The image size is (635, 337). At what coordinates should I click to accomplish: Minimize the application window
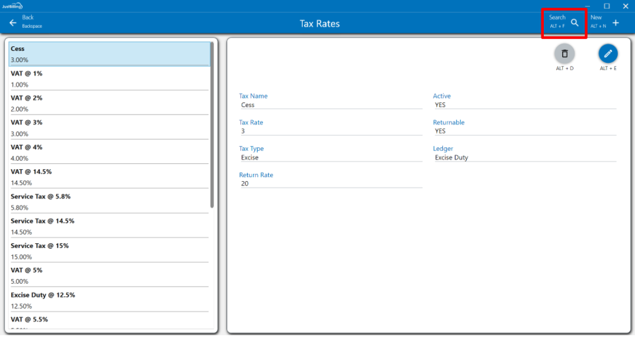tap(587, 6)
